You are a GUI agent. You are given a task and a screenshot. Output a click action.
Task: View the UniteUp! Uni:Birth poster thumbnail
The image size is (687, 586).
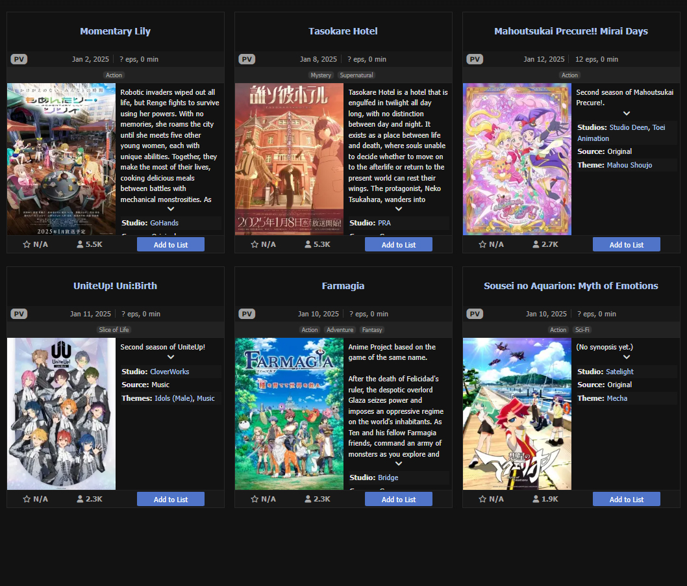[x=61, y=414]
